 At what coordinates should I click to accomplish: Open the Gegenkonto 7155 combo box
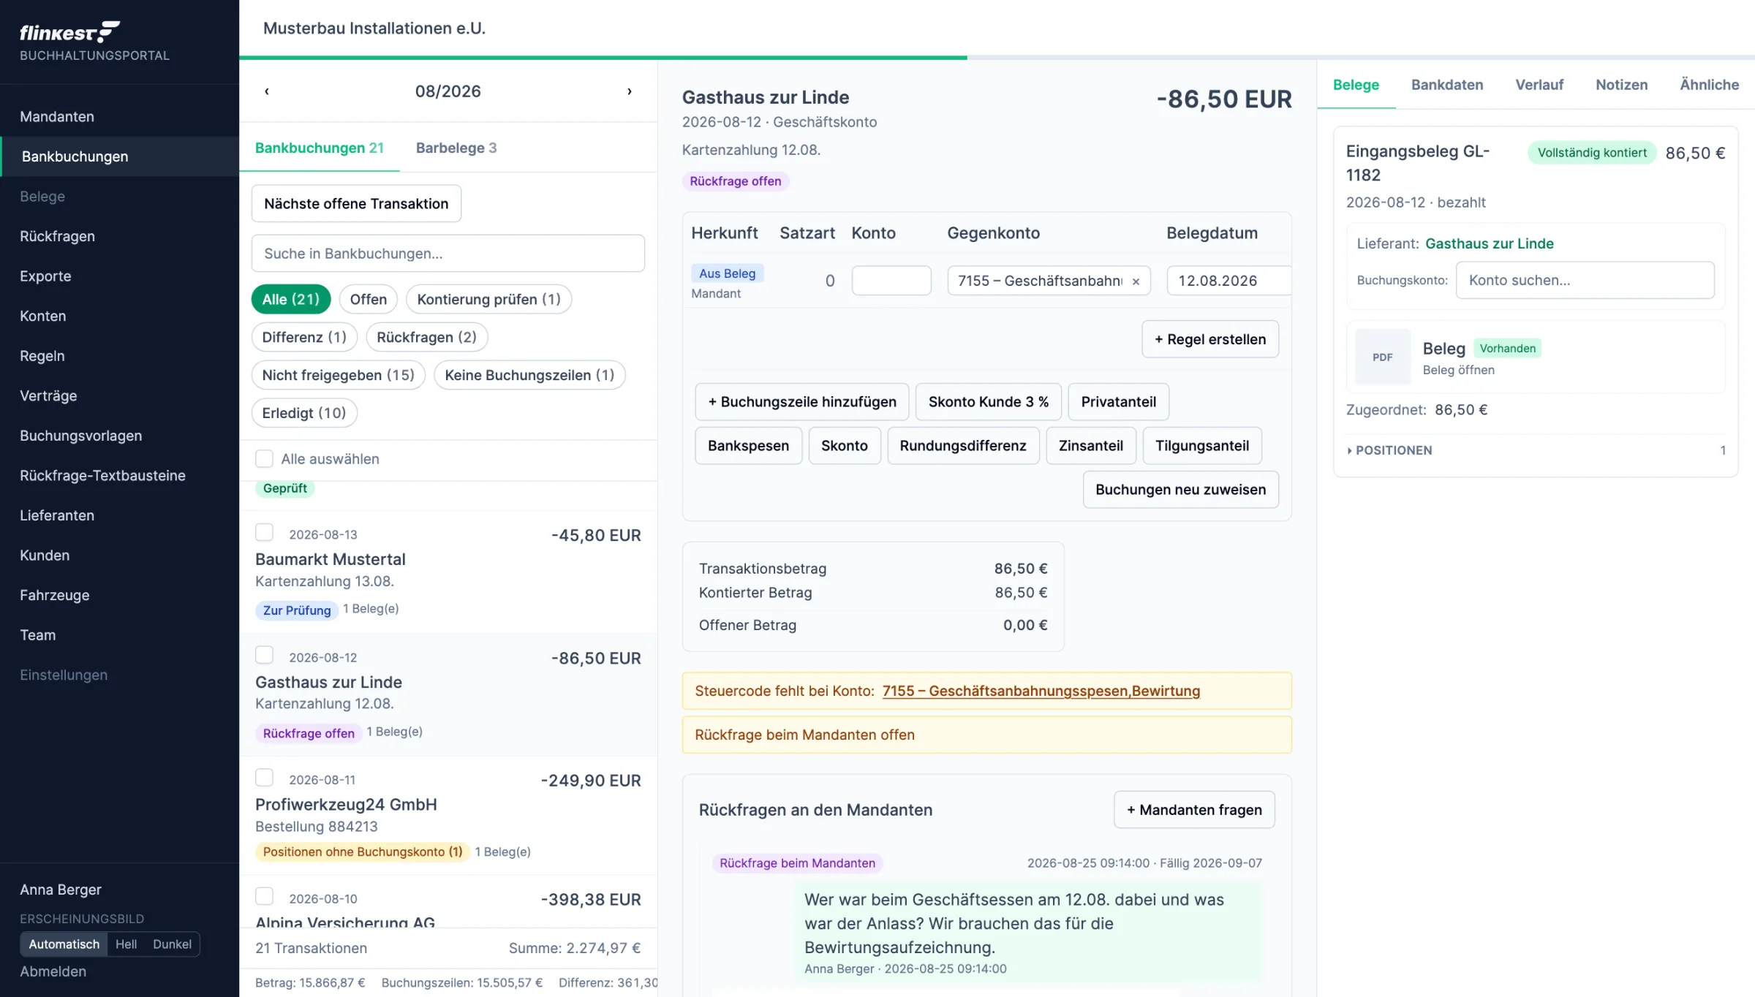(1049, 281)
